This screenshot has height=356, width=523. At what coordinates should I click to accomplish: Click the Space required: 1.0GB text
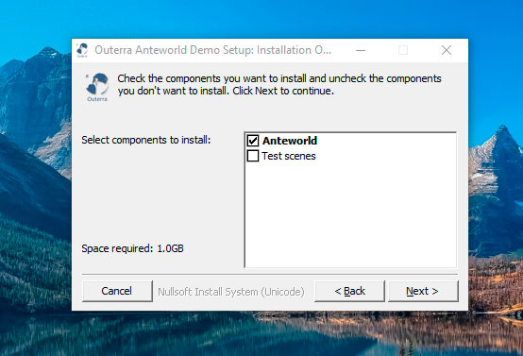pyautogui.click(x=133, y=248)
